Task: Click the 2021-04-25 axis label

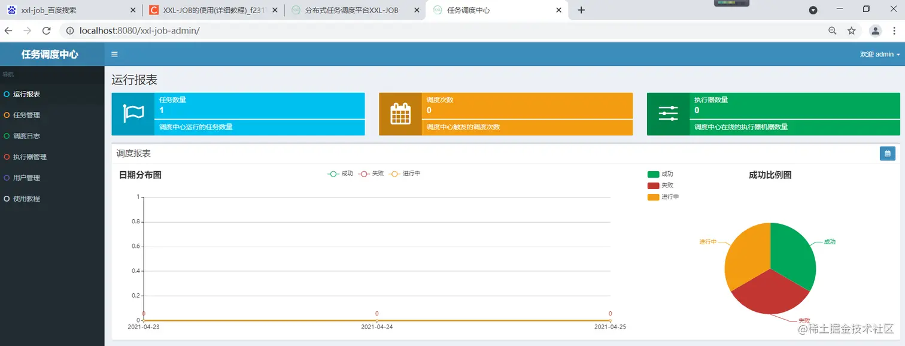Action: (x=610, y=327)
